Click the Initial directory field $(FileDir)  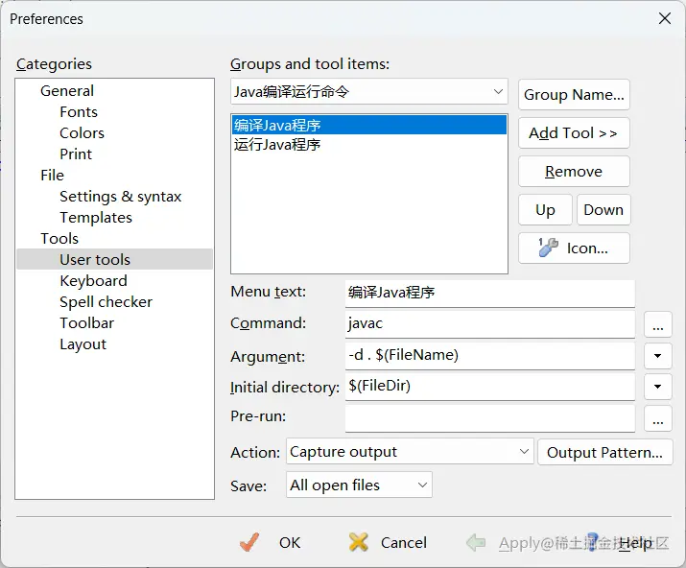pyautogui.click(x=489, y=387)
